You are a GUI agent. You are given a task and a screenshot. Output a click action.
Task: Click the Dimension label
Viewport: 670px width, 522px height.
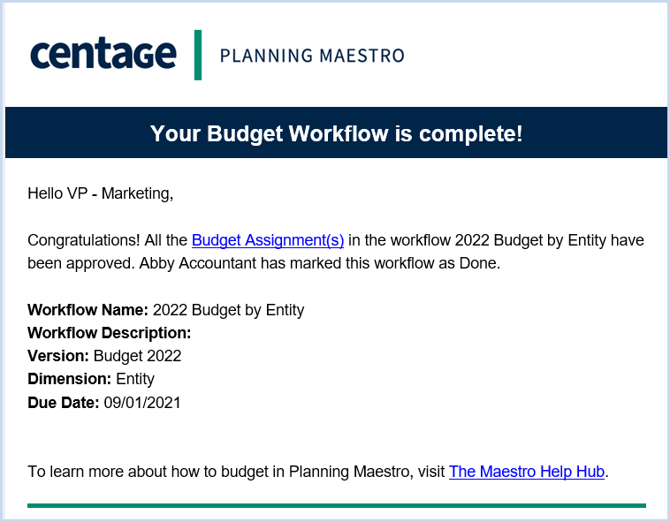click(69, 379)
